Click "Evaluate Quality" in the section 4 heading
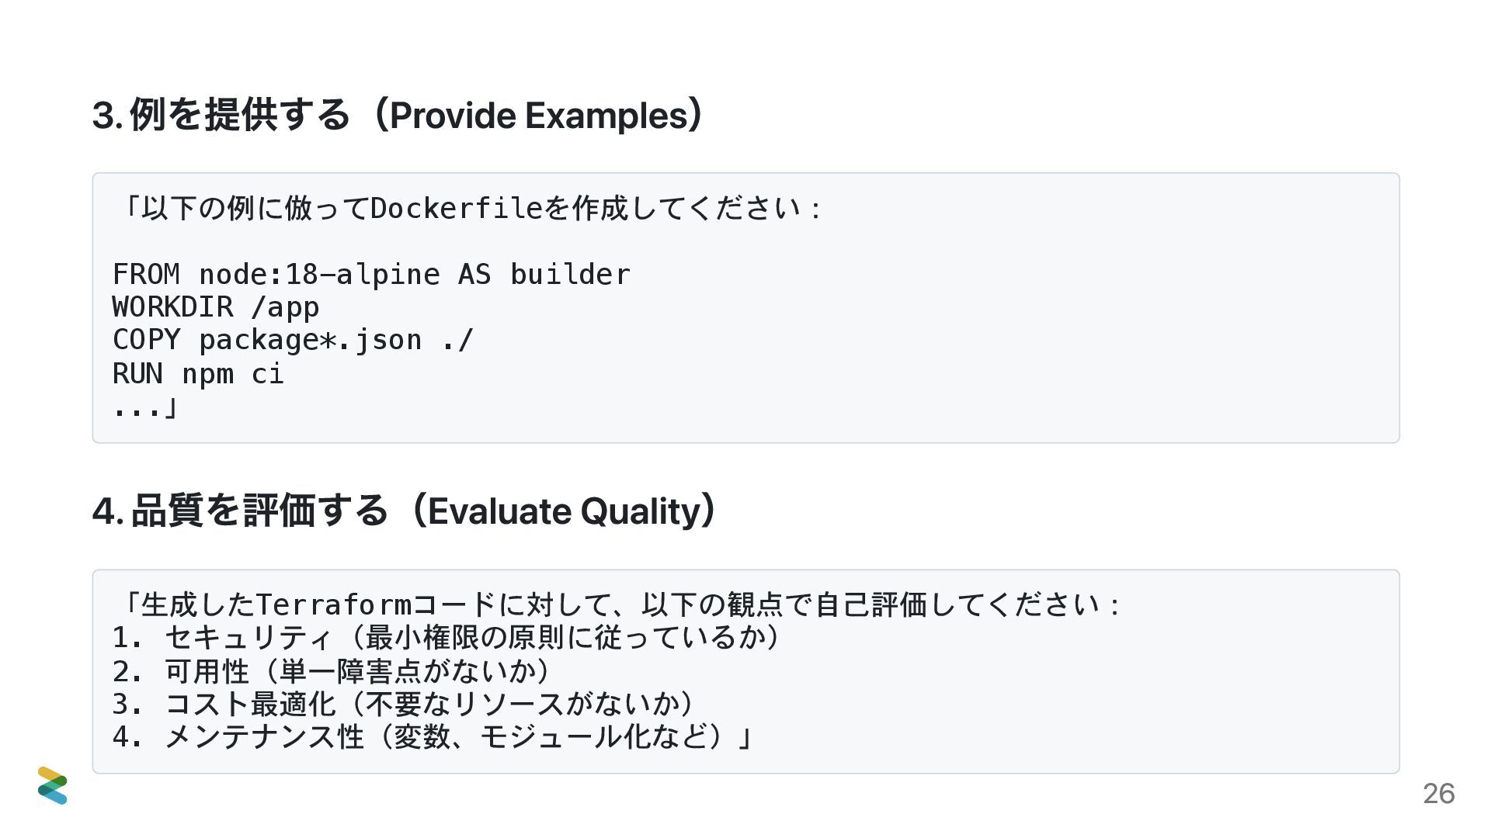Screen dimensions: 1491x838 564,511
